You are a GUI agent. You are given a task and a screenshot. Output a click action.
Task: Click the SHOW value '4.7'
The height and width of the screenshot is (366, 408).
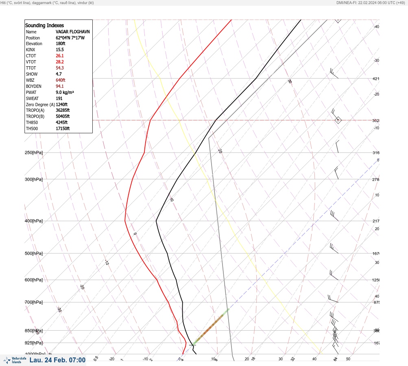coord(59,74)
